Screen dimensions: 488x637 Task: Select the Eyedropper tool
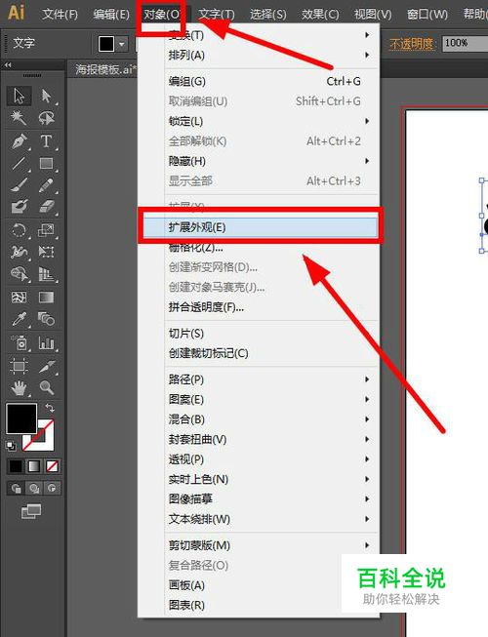(19, 319)
